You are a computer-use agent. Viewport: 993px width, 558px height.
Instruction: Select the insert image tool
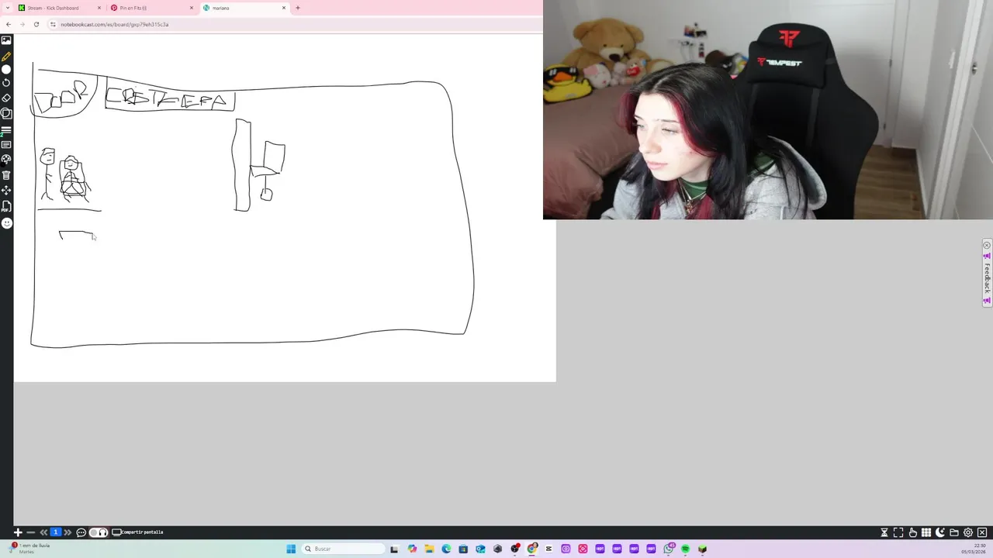pyautogui.click(x=6, y=40)
